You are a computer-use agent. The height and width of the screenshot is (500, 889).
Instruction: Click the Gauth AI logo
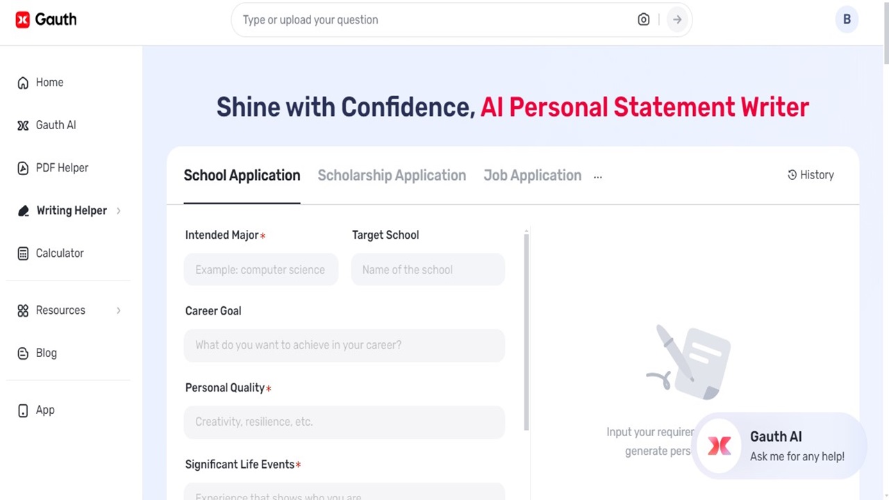click(45, 19)
